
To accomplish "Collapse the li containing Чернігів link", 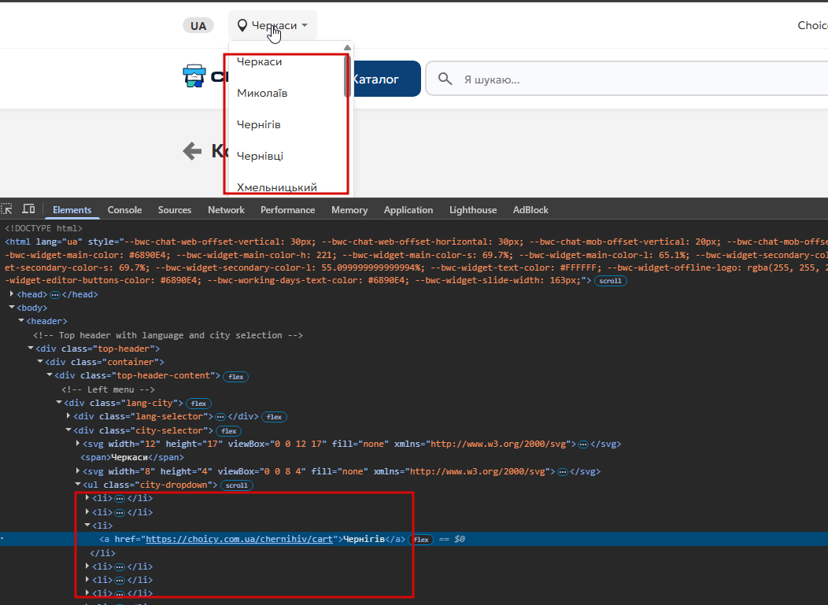I will pos(87,526).
